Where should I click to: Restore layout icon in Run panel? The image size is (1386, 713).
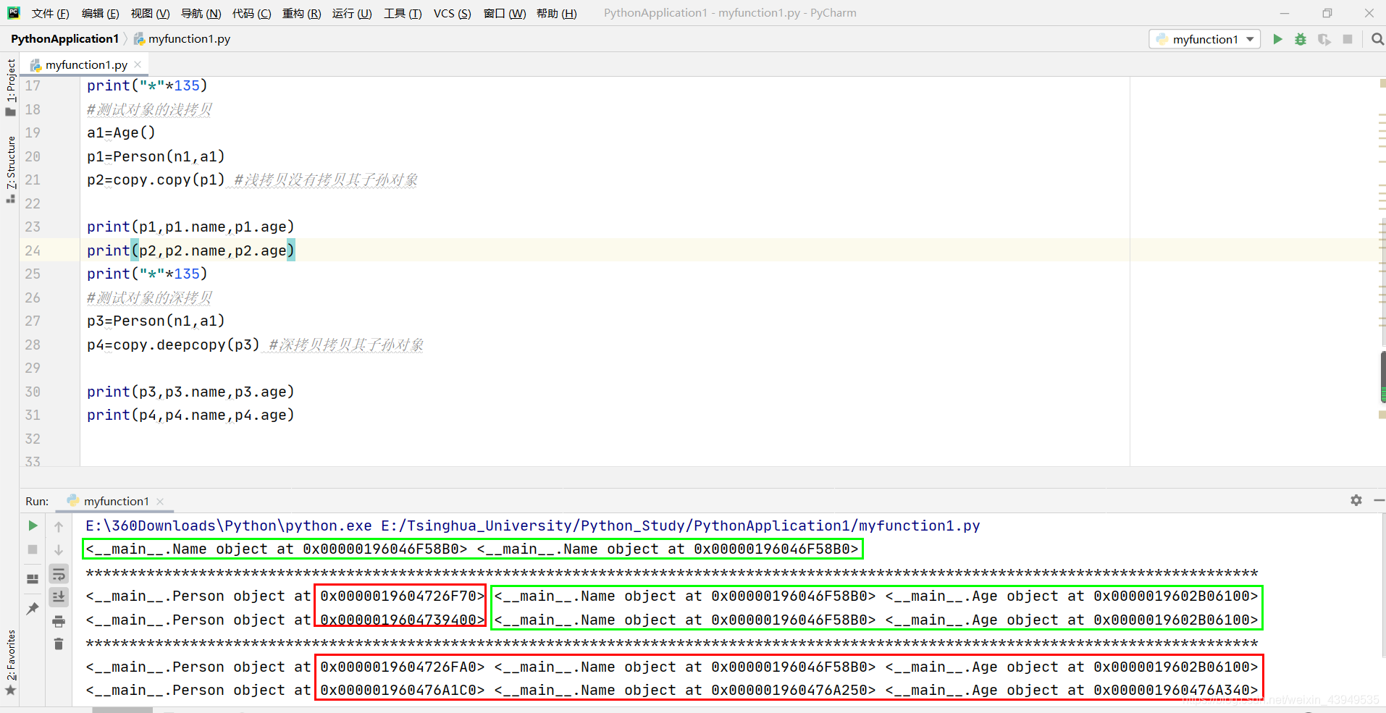pos(33,579)
